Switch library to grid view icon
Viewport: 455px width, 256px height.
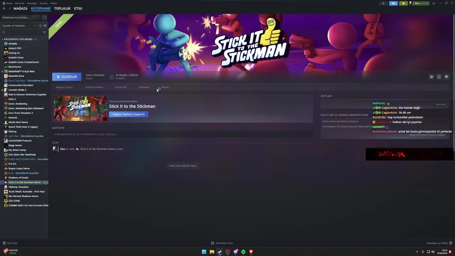coord(44,17)
